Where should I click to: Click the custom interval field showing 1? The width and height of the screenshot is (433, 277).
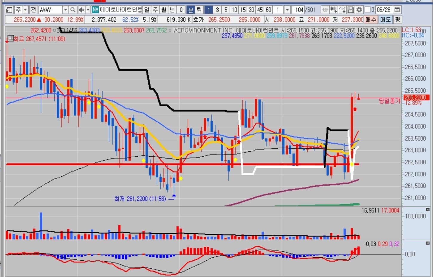[x=278, y=10]
